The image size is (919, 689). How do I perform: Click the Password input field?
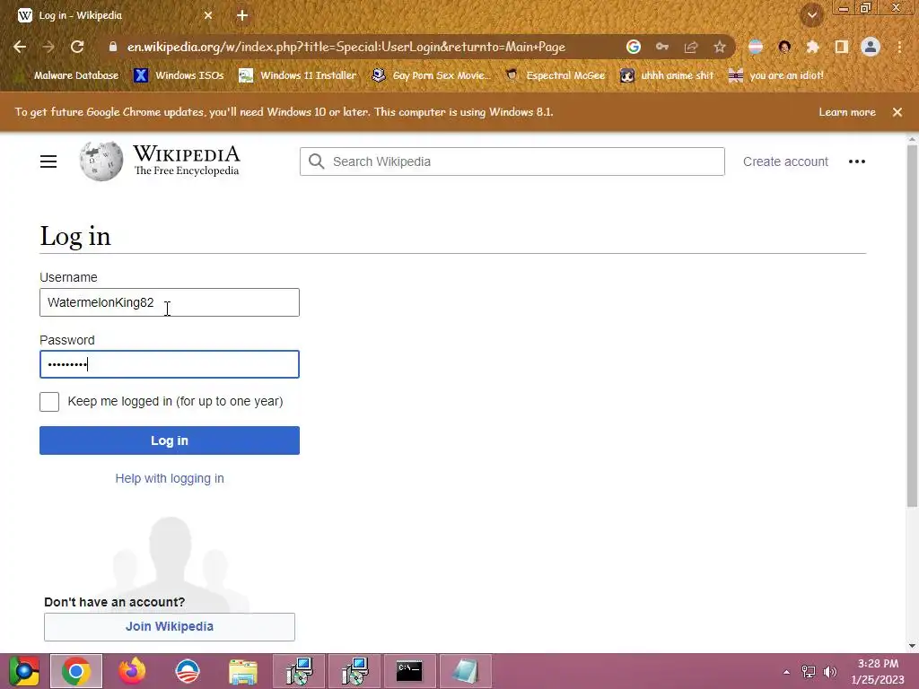click(170, 364)
